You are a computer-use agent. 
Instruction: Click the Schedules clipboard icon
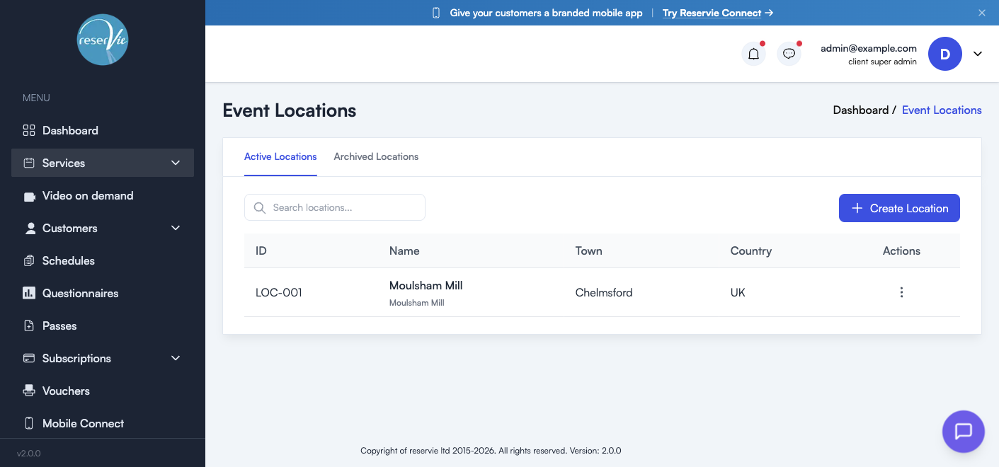pos(29,260)
